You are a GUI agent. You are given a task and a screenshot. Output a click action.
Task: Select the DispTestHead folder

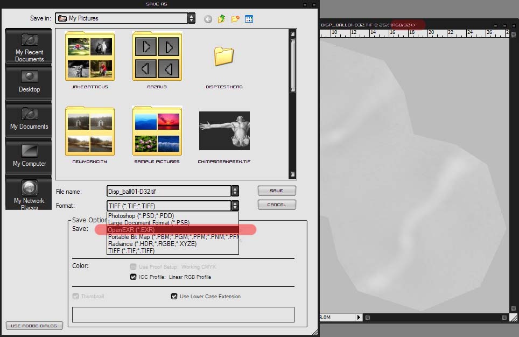224,67
